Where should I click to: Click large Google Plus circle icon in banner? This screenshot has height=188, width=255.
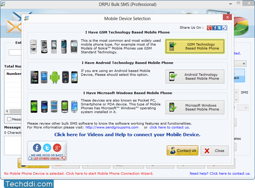click(57, 148)
